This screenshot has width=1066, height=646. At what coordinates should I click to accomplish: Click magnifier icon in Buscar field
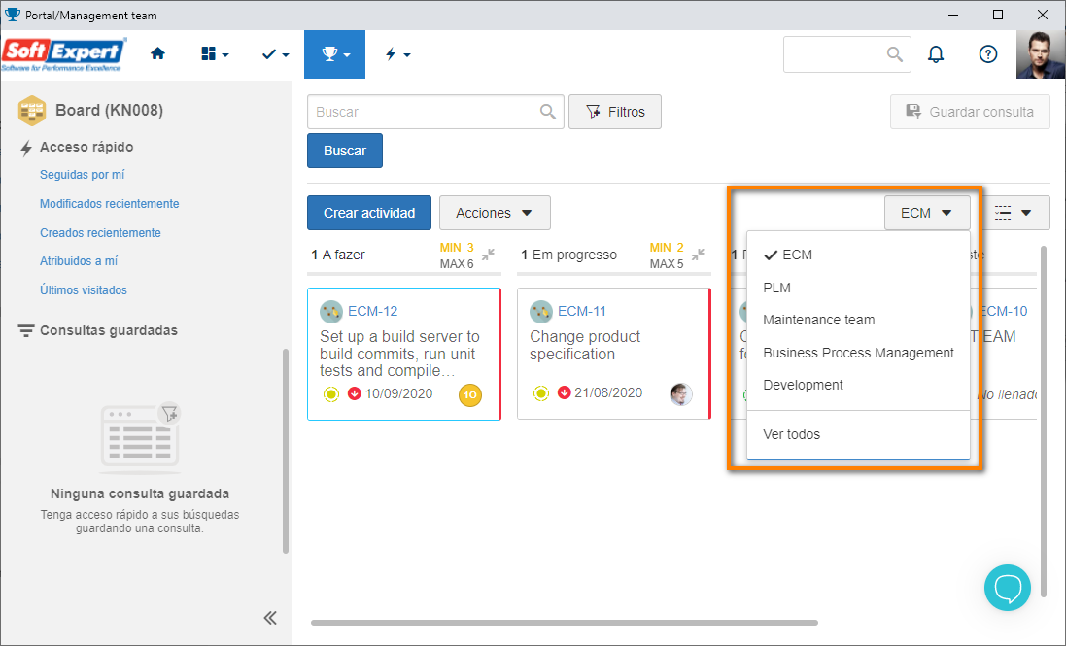[x=548, y=112]
